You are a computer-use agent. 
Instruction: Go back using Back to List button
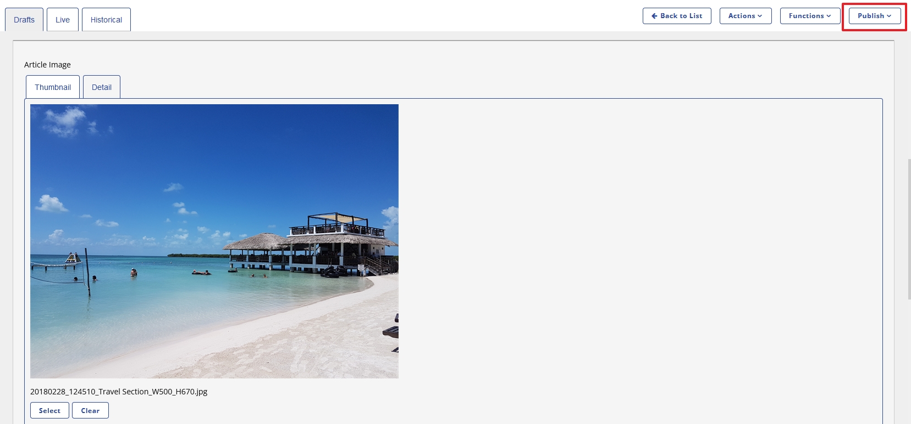(x=677, y=16)
